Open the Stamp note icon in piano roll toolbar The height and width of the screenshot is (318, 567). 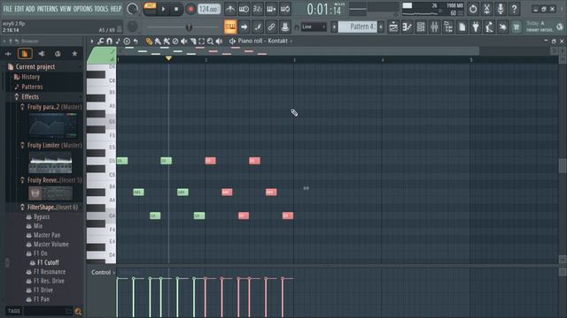point(118,42)
